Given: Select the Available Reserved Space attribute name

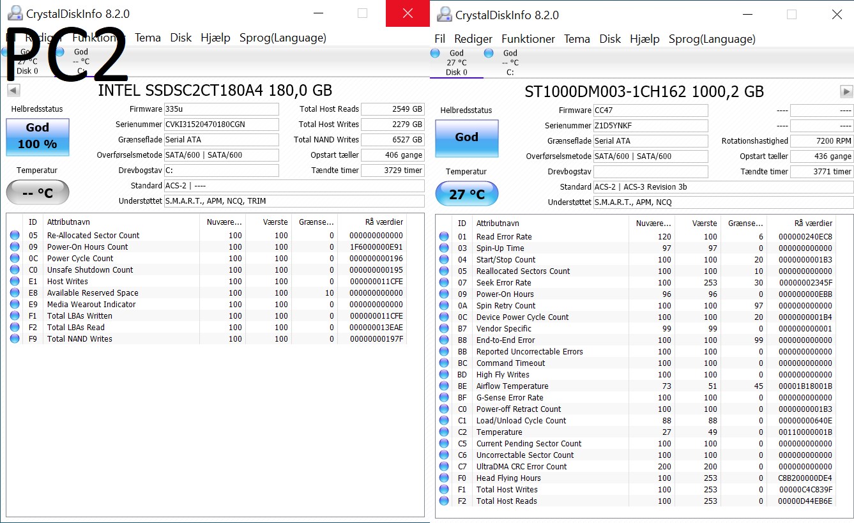Looking at the screenshot, I should pyautogui.click(x=93, y=293).
